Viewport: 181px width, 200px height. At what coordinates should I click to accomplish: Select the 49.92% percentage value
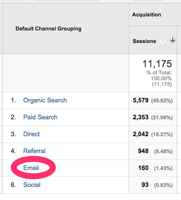tap(162, 101)
